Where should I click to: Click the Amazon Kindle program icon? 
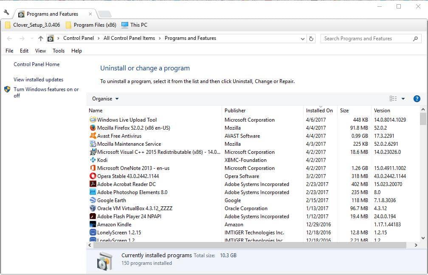(93, 225)
